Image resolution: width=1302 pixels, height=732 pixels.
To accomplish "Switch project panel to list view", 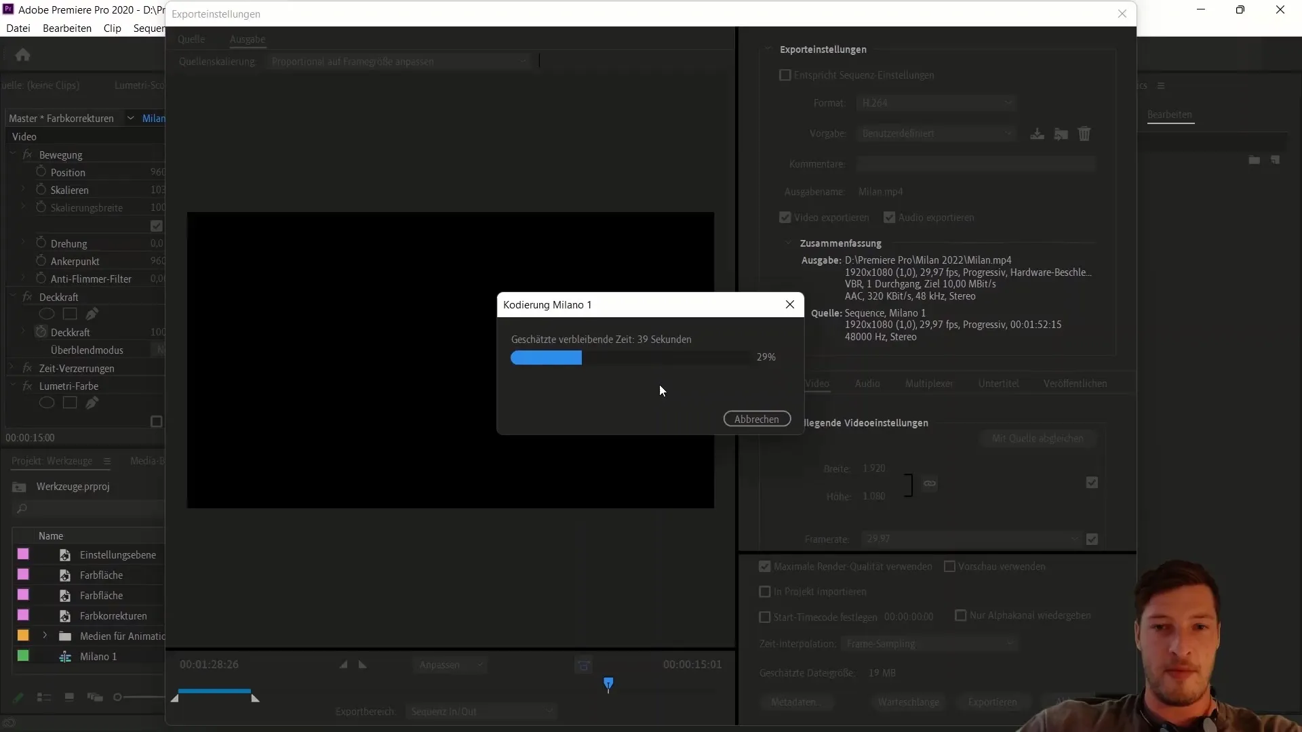I will click(44, 697).
